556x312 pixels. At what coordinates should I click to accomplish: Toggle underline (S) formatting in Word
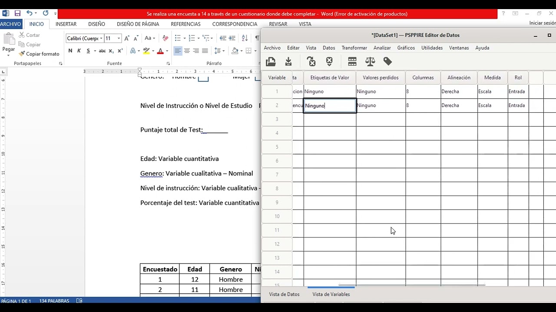pyautogui.click(x=88, y=51)
